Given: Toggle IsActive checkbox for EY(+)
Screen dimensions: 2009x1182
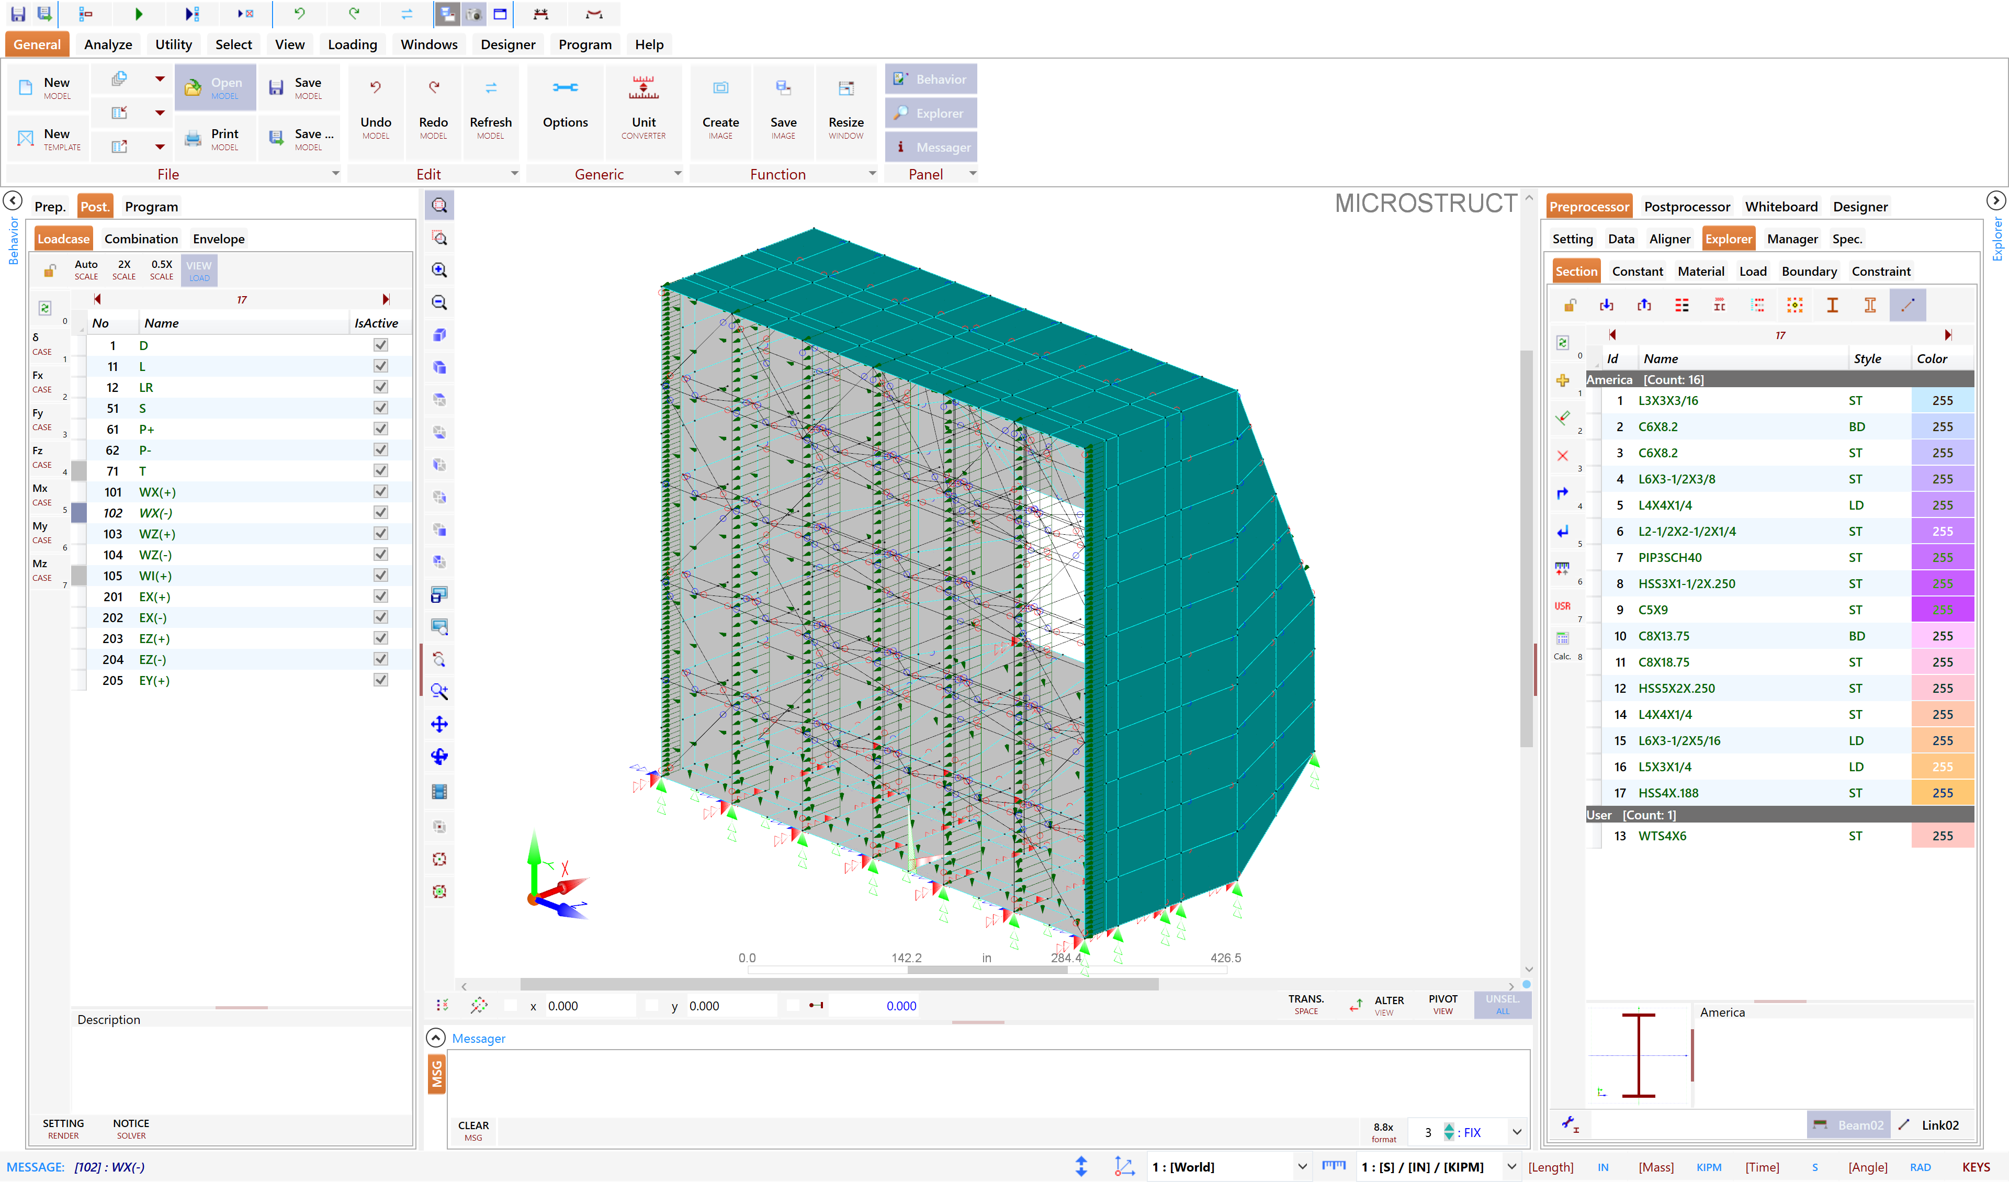Looking at the screenshot, I should [x=381, y=680].
